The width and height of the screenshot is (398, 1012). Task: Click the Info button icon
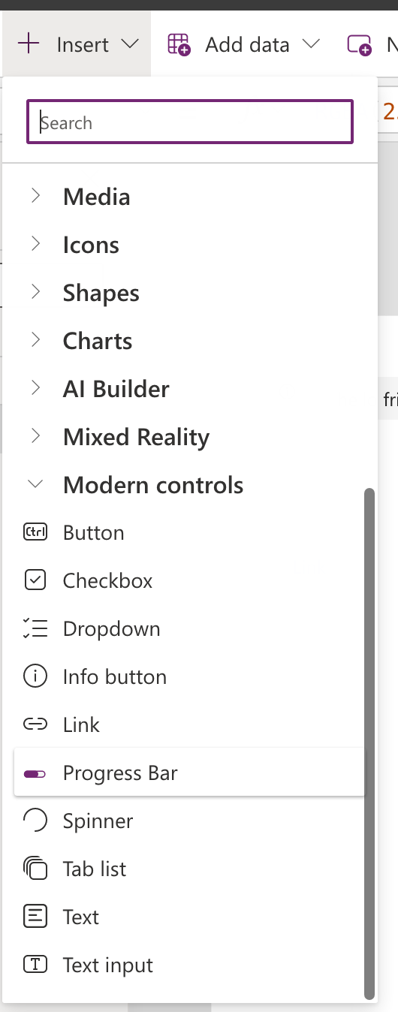(x=35, y=677)
